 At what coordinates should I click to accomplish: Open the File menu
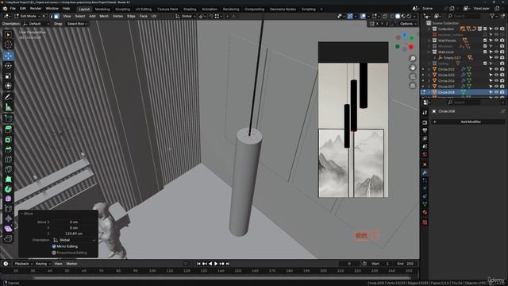tap(13, 9)
